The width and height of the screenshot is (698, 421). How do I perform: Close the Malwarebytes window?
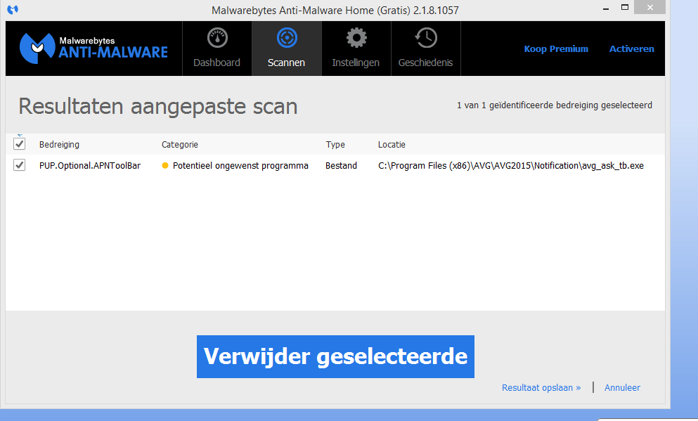pyautogui.click(x=650, y=8)
